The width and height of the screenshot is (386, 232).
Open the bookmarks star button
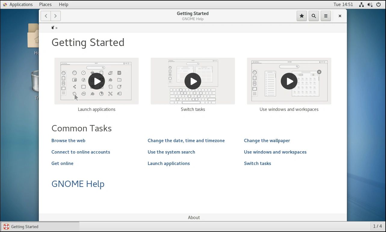[x=301, y=16]
